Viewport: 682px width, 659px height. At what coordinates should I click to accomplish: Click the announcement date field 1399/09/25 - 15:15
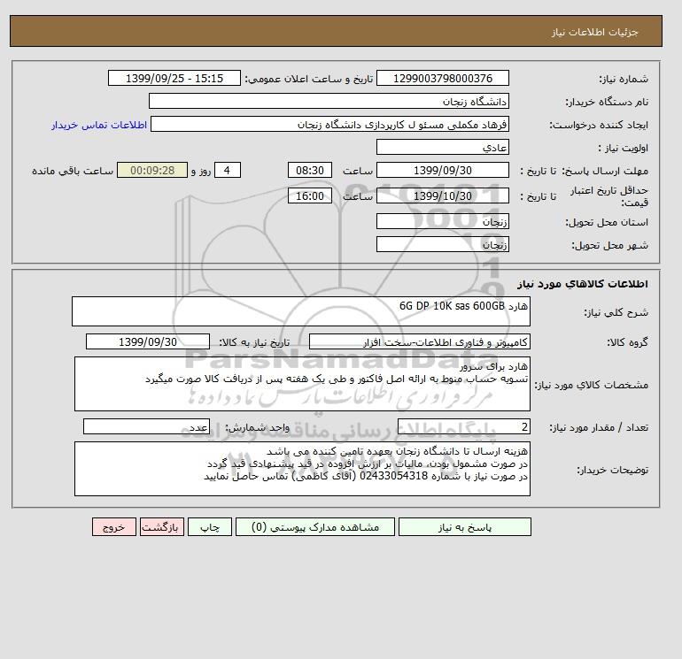(x=174, y=78)
